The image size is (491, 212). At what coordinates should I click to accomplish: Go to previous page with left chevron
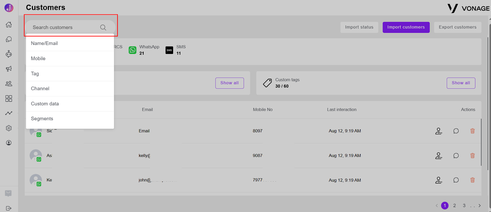[x=437, y=206]
